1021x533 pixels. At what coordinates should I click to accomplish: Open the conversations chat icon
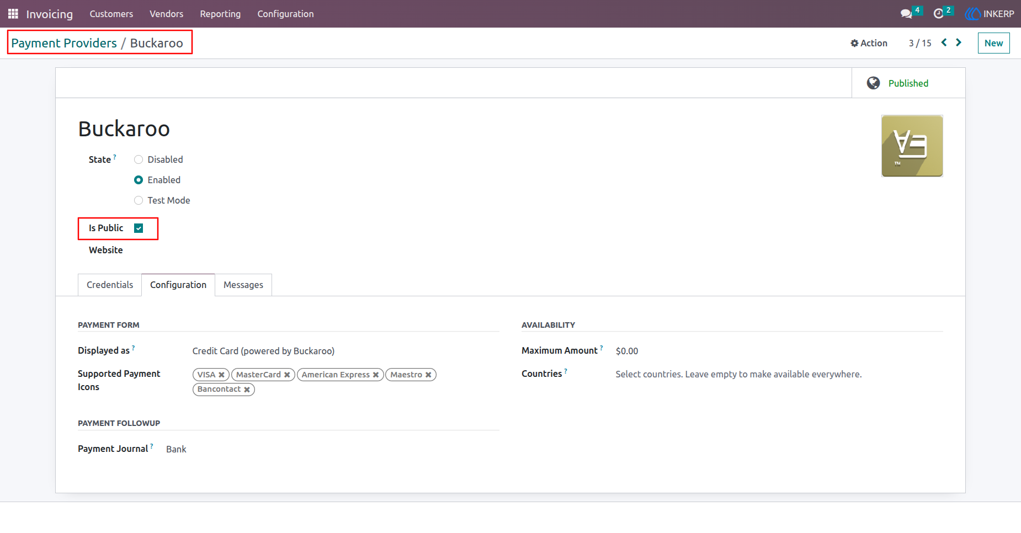(906, 14)
